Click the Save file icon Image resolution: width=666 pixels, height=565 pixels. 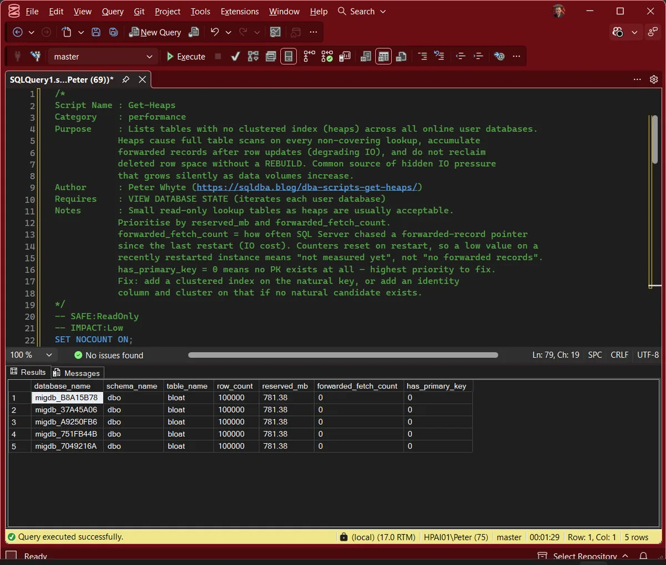tap(96, 32)
